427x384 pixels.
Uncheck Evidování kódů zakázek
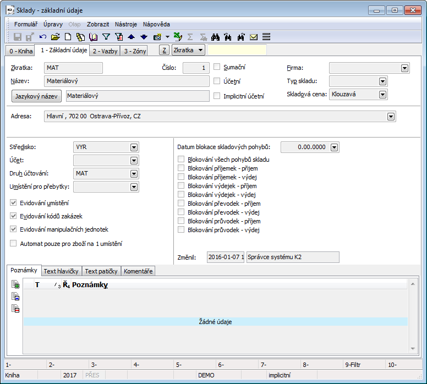coord(14,216)
